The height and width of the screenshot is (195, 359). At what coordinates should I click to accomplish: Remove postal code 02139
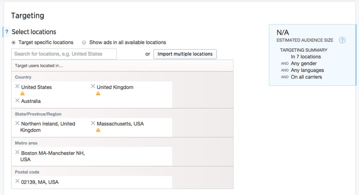(x=17, y=181)
